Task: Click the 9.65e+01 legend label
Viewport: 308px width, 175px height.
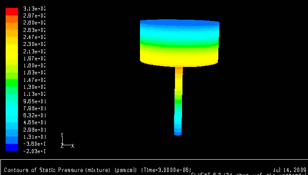Action: 34,101
